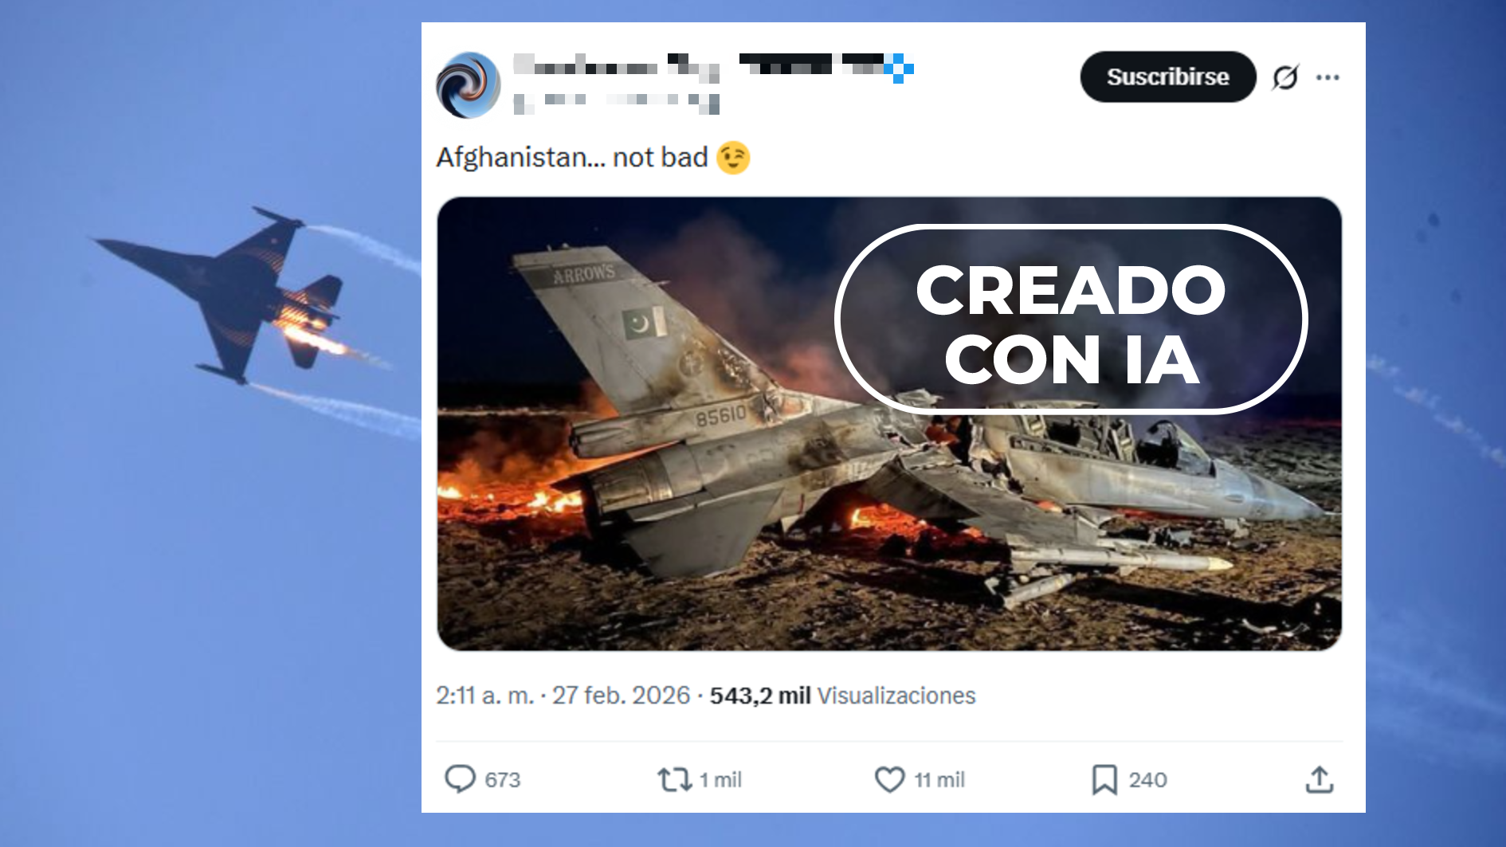
Task: Click the blurred account display name
Action: pos(616,67)
